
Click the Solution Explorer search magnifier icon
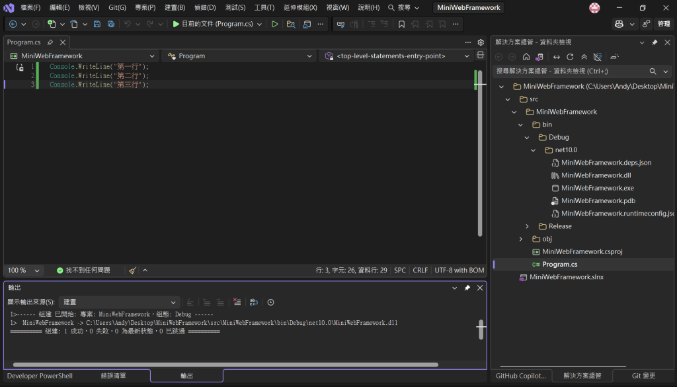[x=653, y=71]
